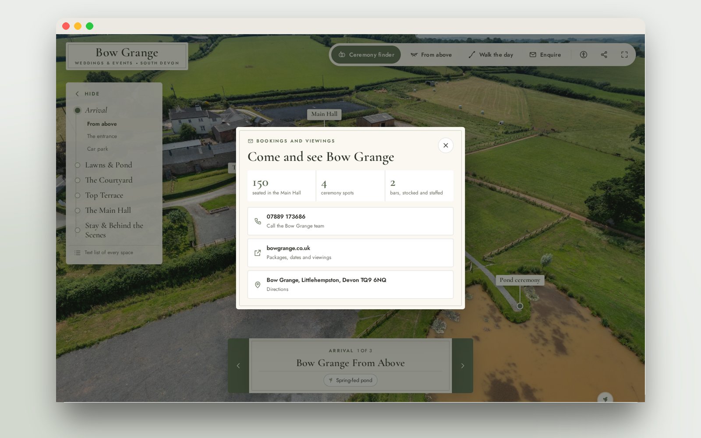The height and width of the screenshot is (438, 701).
Task: Click the round leaf button on the pond
Action: 605,399
